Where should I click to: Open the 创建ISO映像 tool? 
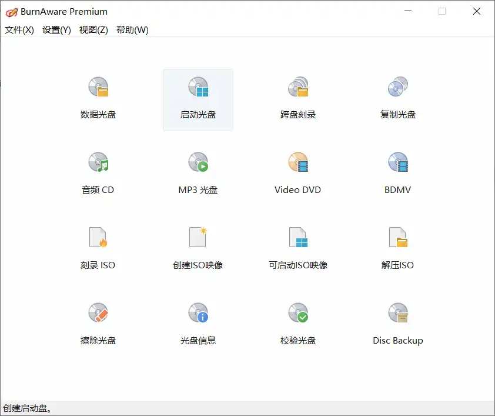pos(198,251)
